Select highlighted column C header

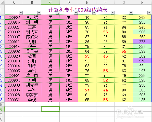(50, 2)
